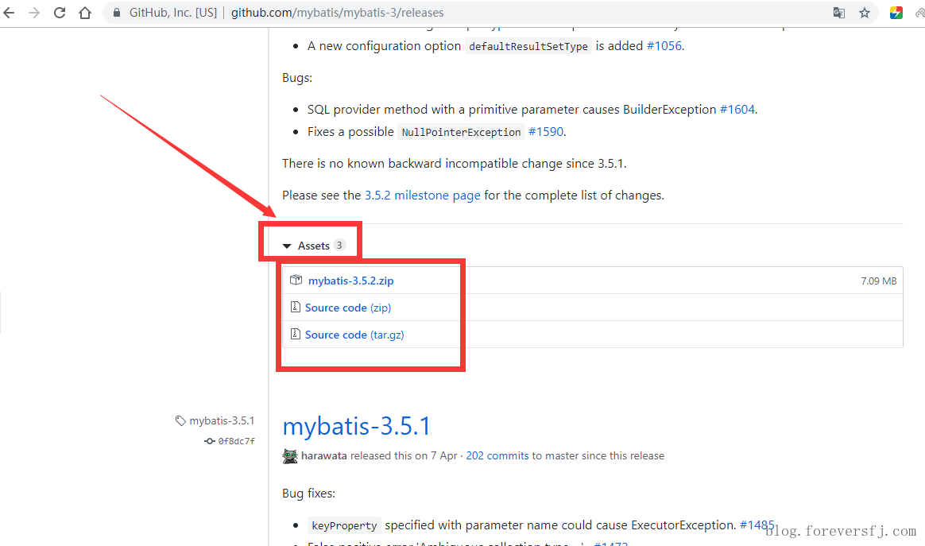Visit harawata's profile link
925x546 pixels.
pyautogui.click(x=324, y=455)
